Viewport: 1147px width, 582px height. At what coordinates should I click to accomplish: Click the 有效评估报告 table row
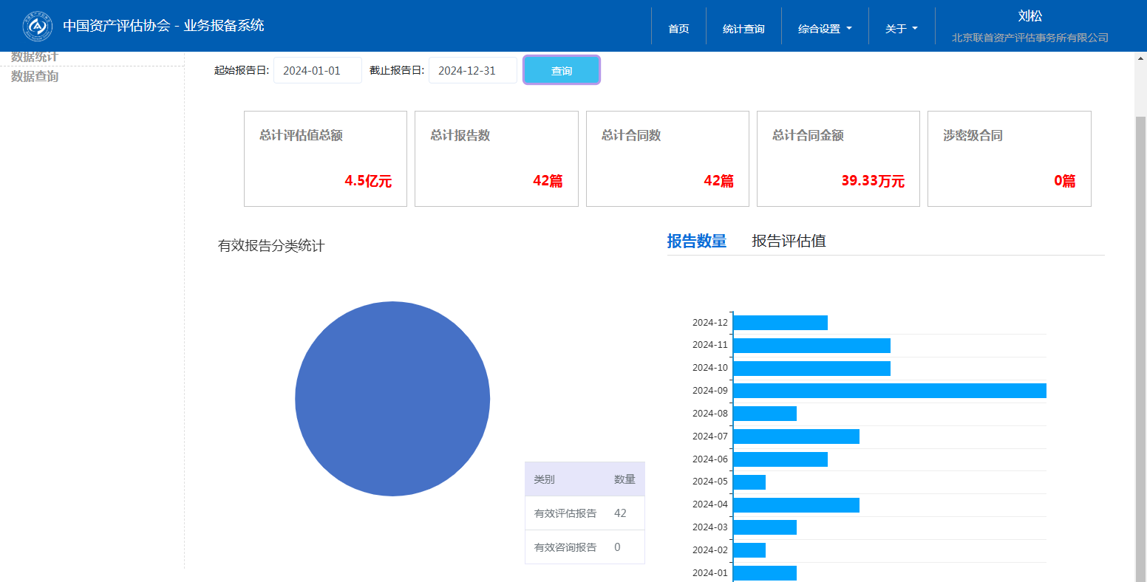[585, 513]
